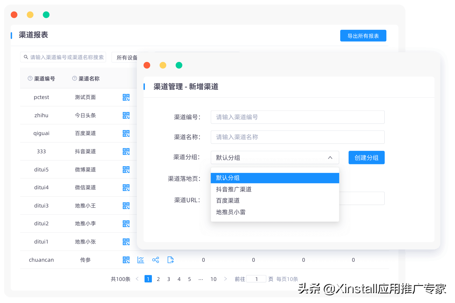
Task: Open the QR code for channel pctest
Action: tap(126, 97)
